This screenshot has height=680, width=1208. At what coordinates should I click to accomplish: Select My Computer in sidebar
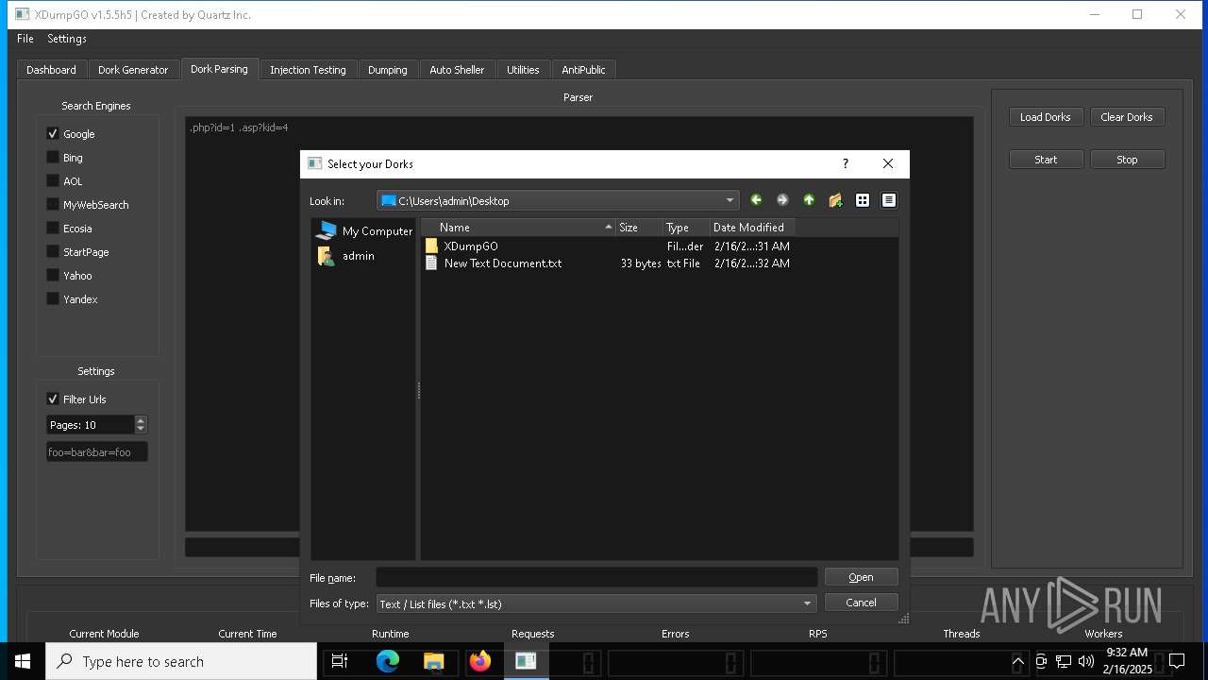[x=364, y=230]
